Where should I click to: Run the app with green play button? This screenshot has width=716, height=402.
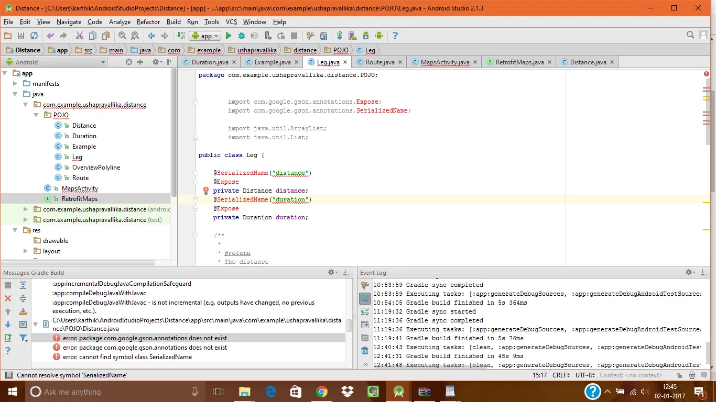tap(229, 36)
